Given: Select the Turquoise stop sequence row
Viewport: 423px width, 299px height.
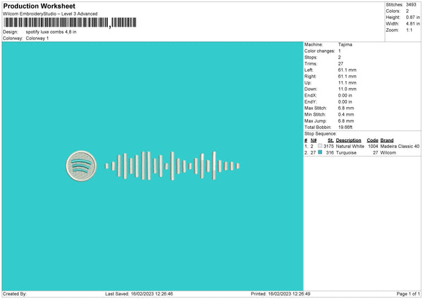Looking at the screenshot, I should pyautogui.click(x=362, y=152).
